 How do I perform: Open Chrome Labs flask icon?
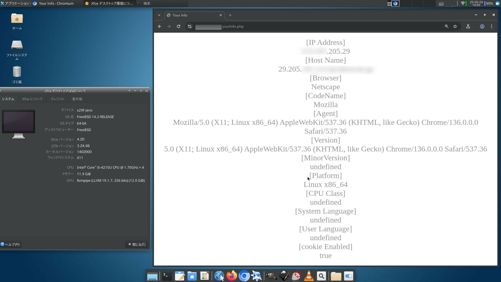point(468,26)
